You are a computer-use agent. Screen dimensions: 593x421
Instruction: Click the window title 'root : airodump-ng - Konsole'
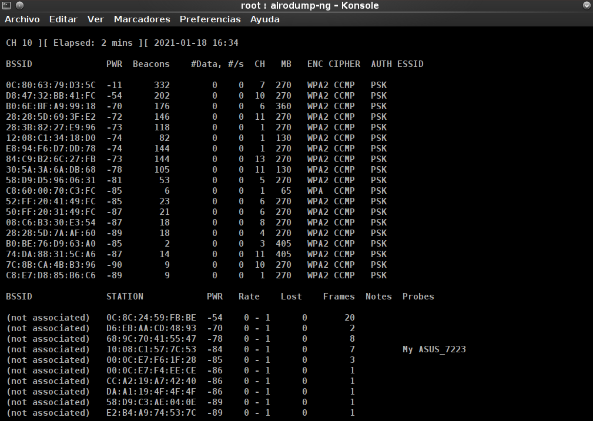pos(310,5)
